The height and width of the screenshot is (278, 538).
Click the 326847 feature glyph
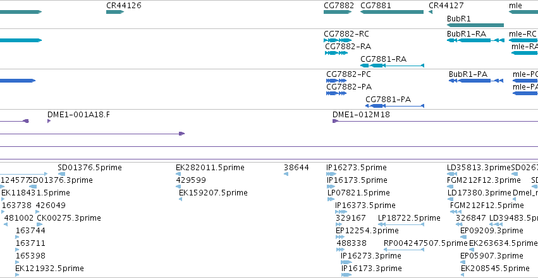coord(459,224)
